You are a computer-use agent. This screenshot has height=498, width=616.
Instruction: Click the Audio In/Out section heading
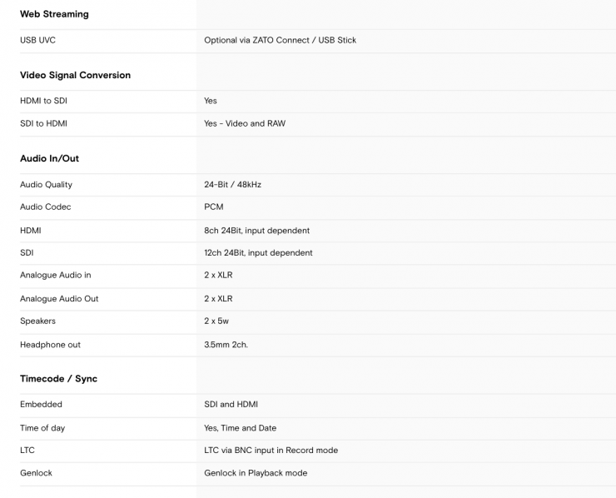coord(49,158)
